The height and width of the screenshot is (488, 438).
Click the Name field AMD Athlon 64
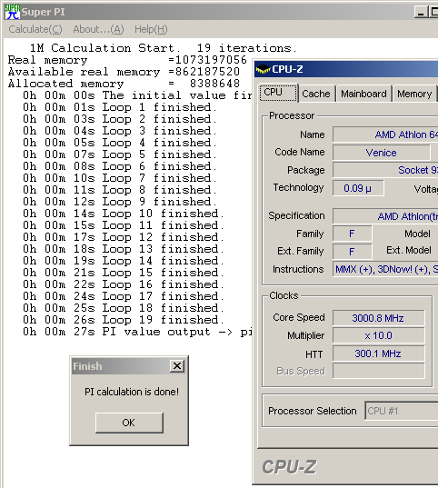(385, 134)
